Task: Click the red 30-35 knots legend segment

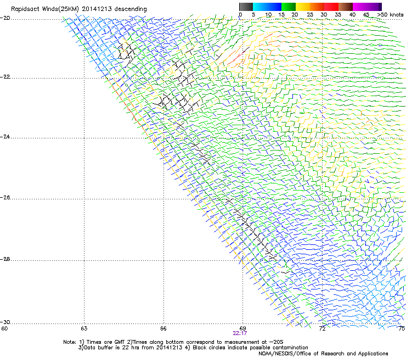Action: tap(331, 7)
